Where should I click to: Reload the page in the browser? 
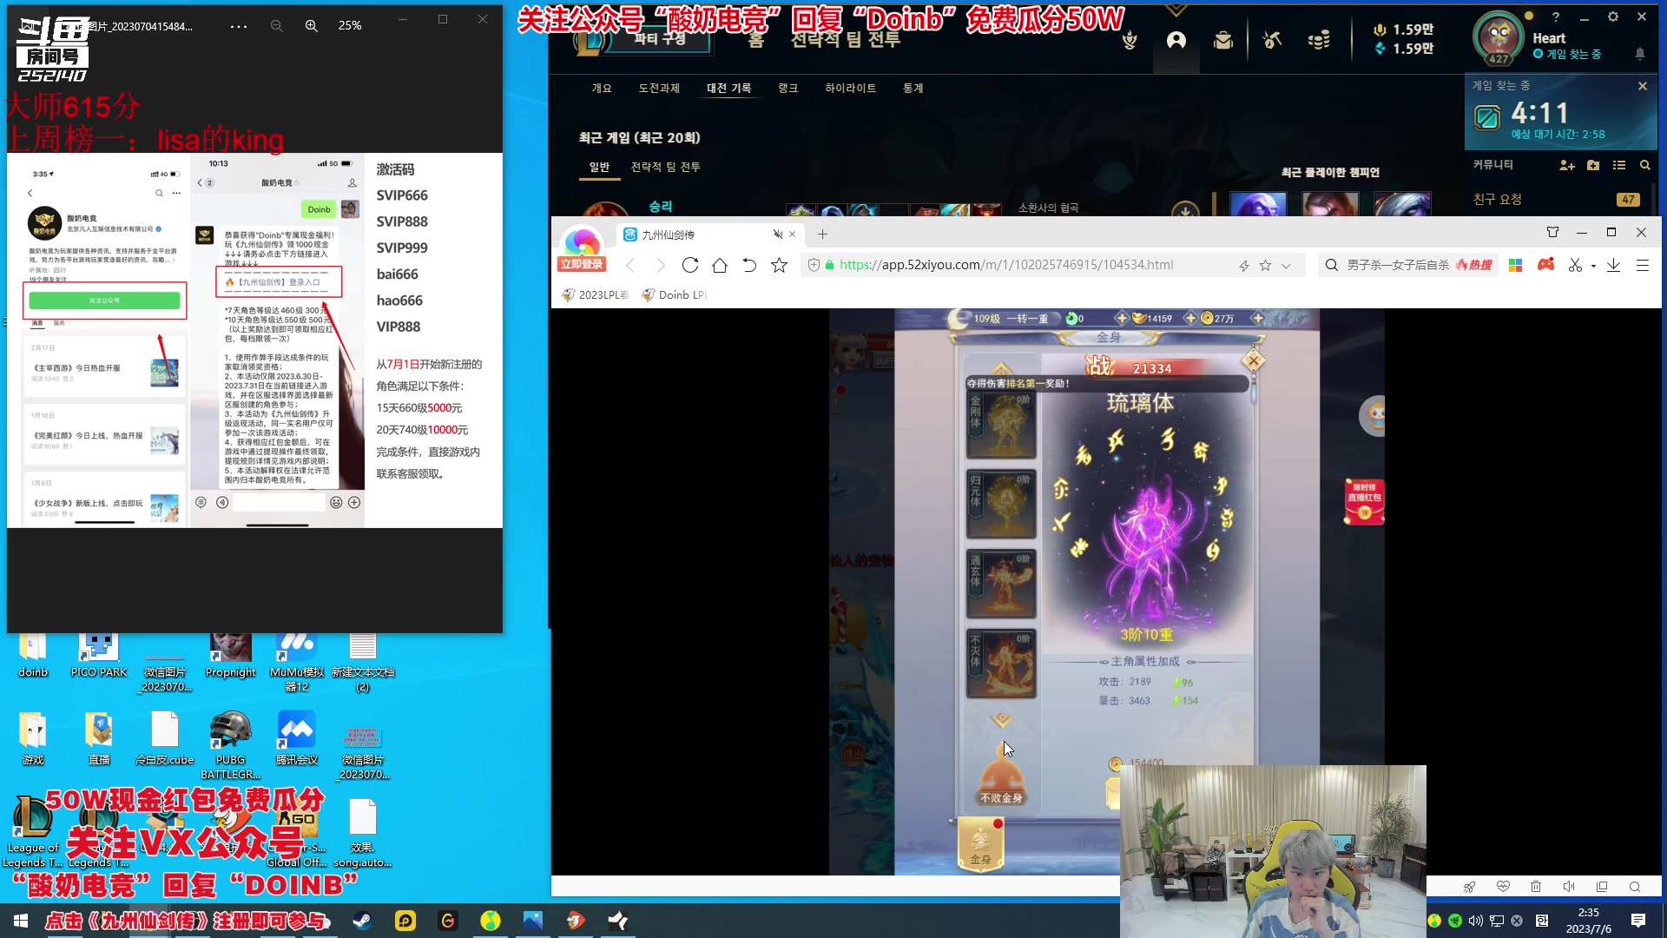coord(690,265)
